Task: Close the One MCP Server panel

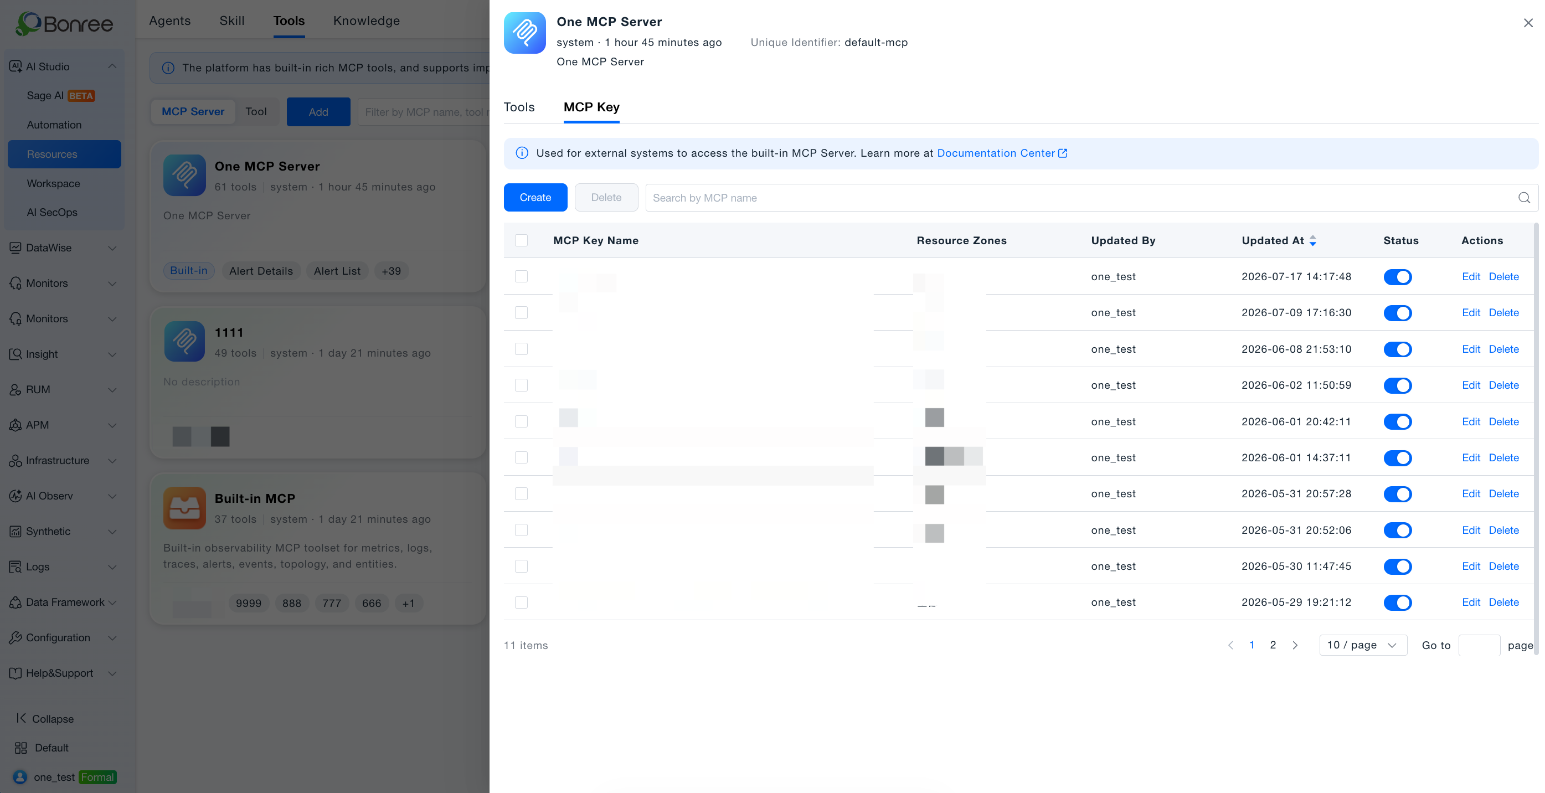Action: point(1528,23)
